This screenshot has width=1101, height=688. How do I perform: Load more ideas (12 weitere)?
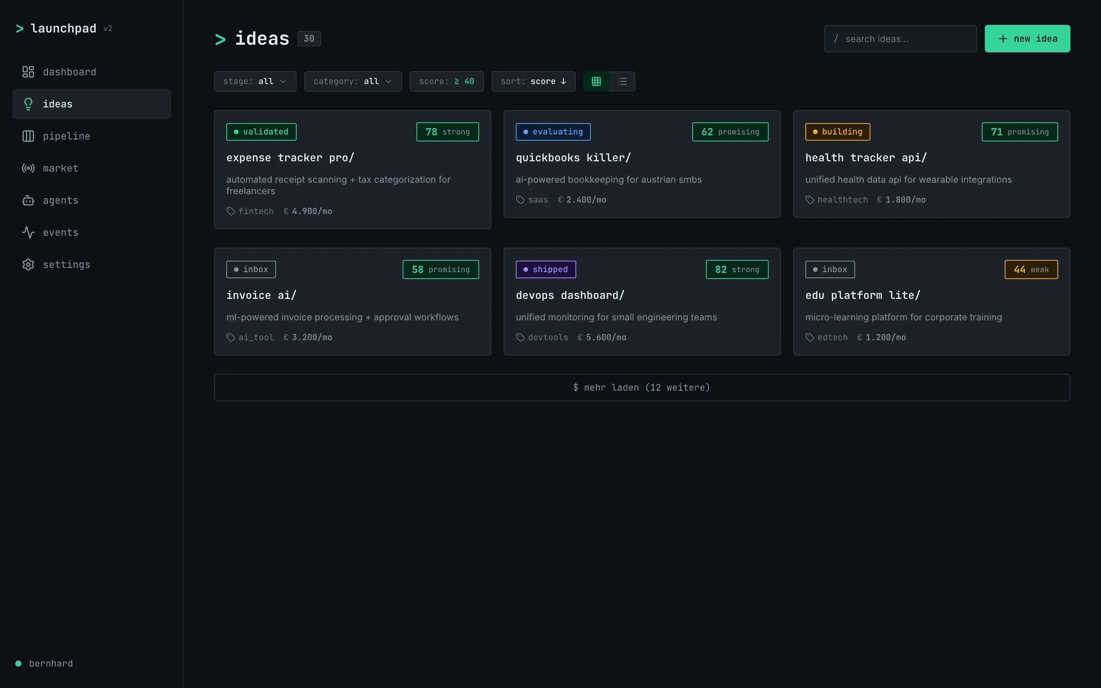point(641,387)
